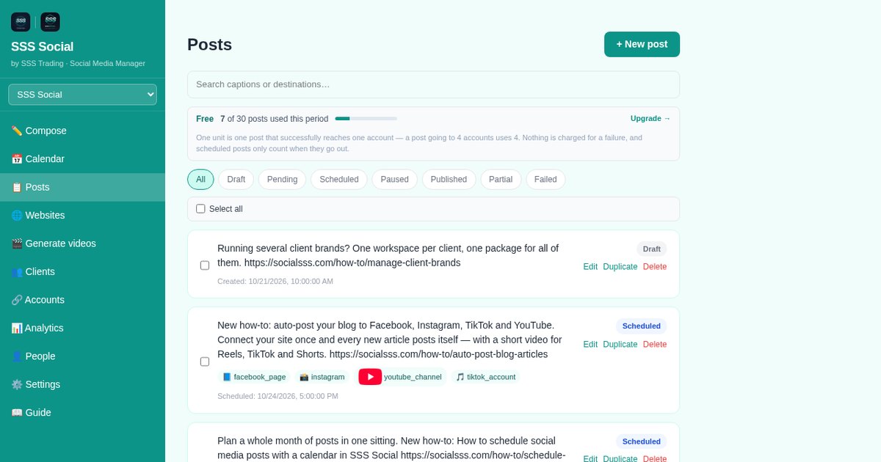The width and height of the screenshot is (881, 462).
Task: Duplicate the client brands draft post
Action: point(620,267)
